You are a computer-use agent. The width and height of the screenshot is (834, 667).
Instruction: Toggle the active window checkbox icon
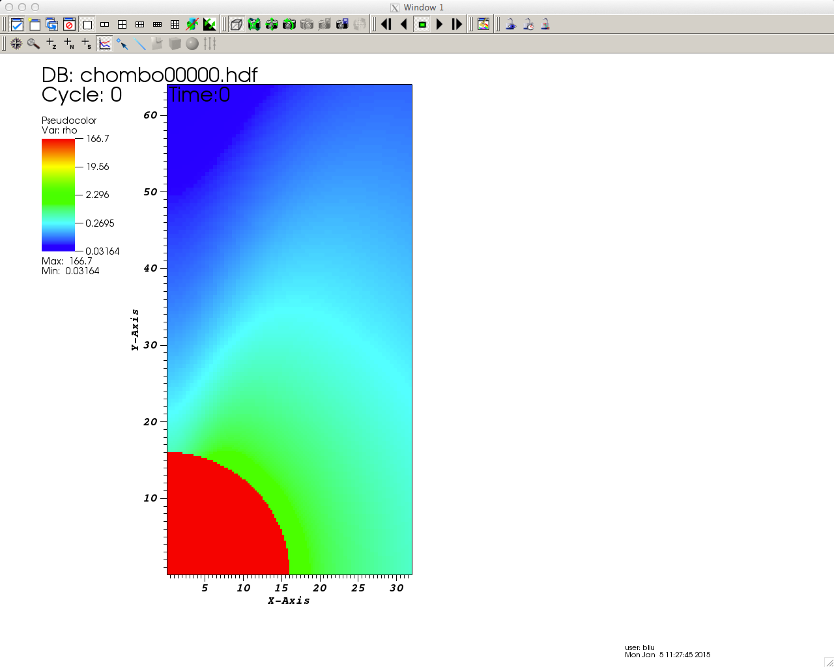click(x=18, y=25)
